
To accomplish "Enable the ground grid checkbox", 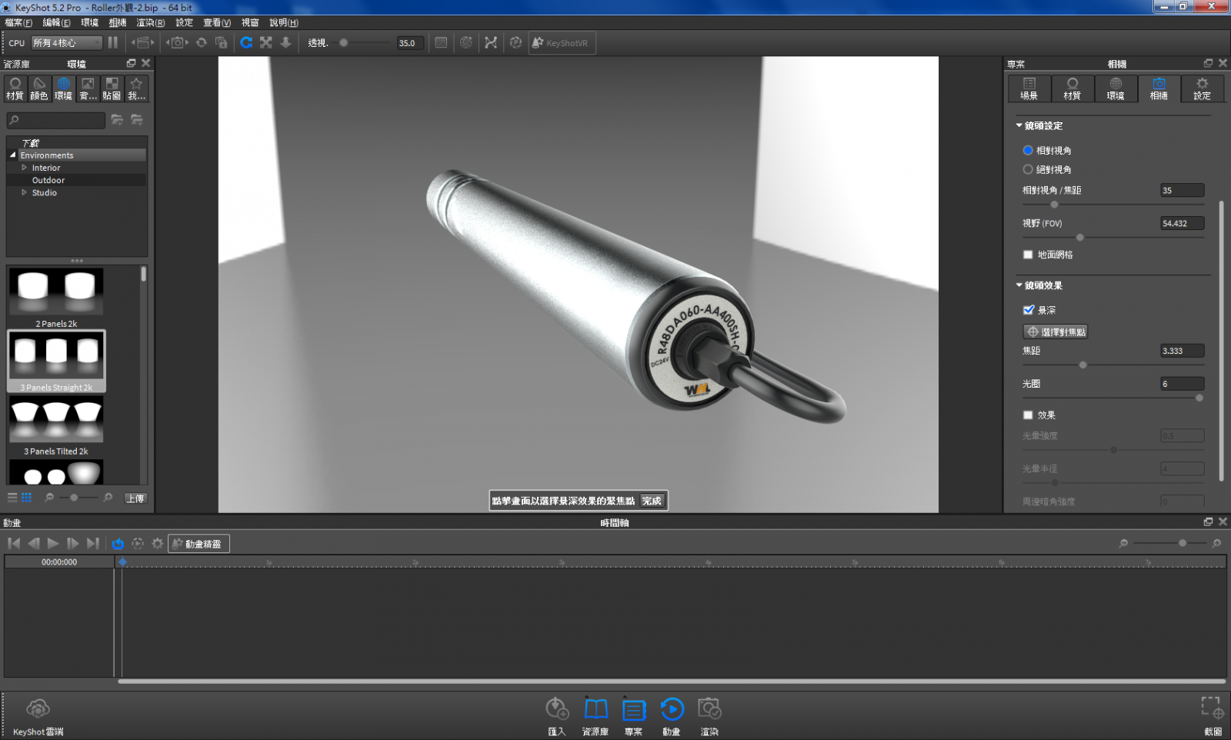I will [x=1028, y=255].
